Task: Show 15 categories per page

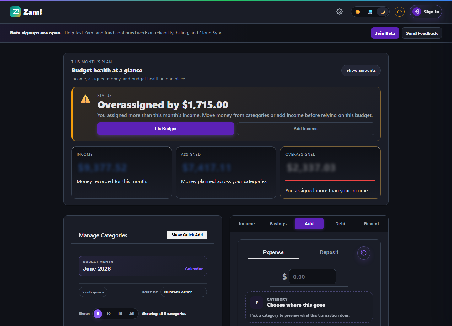Action: click(x=120, y=314)
